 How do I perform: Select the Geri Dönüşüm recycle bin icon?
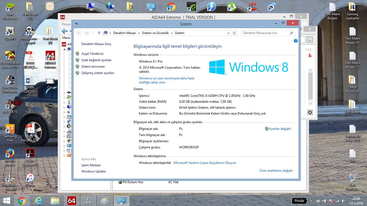352,182
